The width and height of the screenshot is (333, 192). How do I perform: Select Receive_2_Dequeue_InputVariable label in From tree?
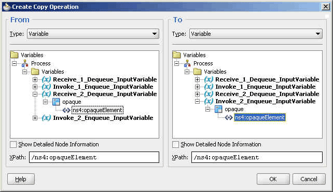click(105, 94)
